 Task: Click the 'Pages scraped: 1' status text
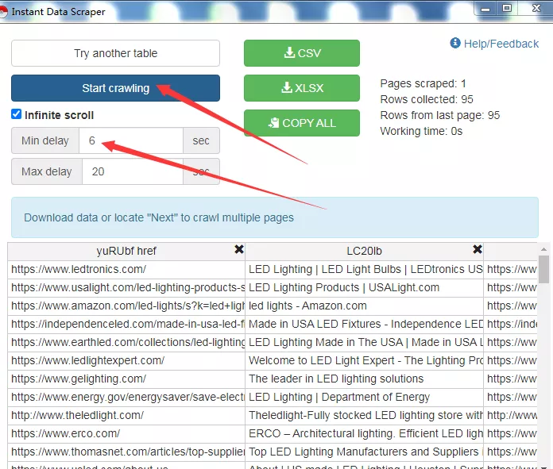point(423,83)
